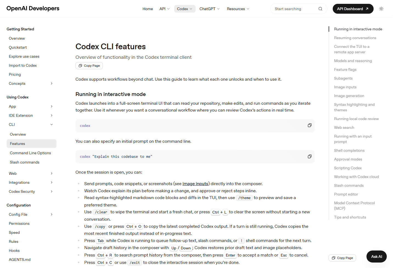Open the Ask AI assistant
This screenshot has width=395, height=268.
point(377,257)
